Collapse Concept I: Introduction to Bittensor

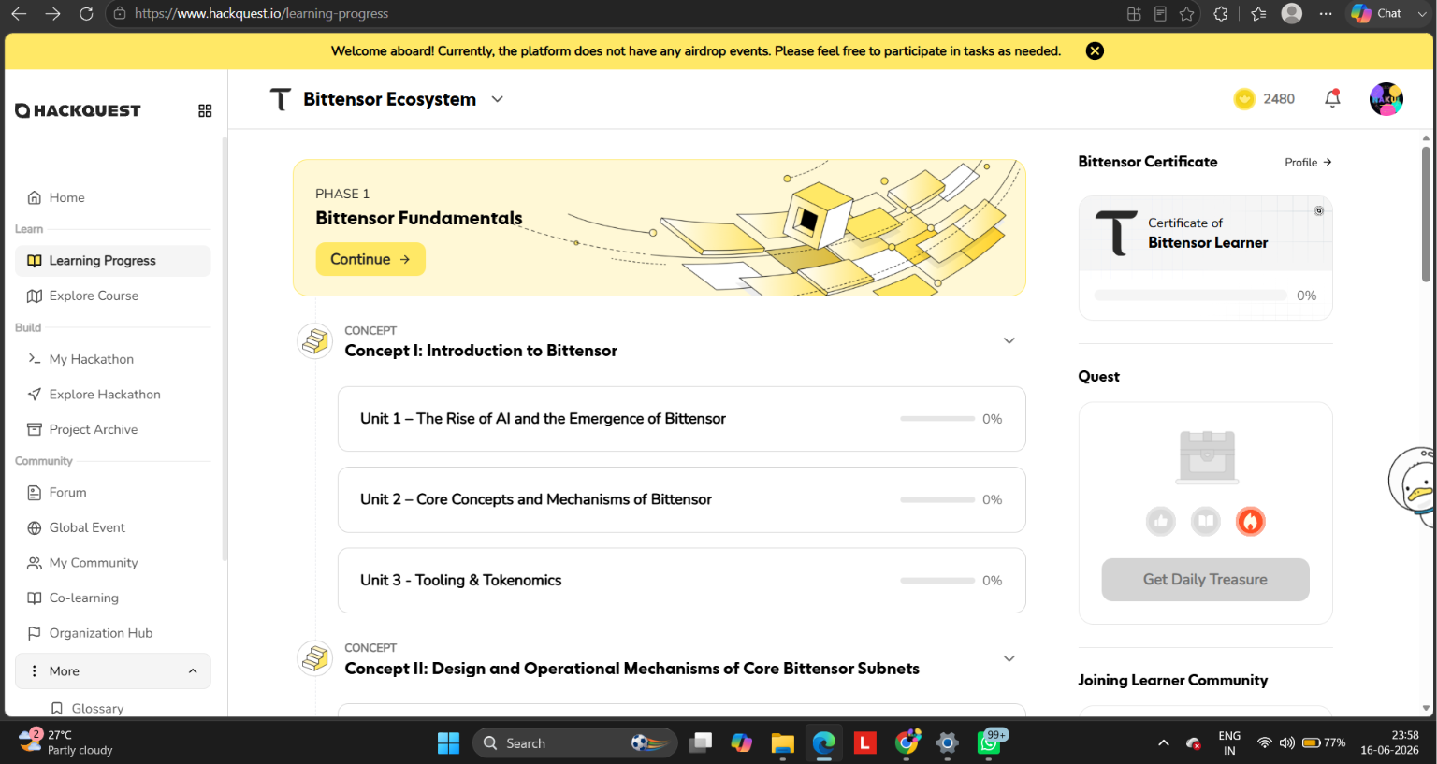coord(1009,340)
